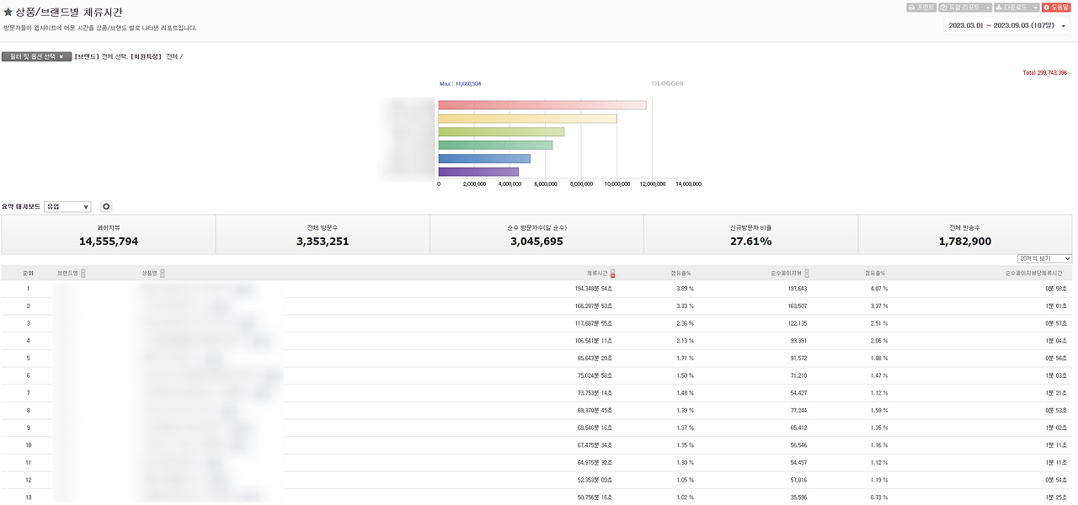This screenshot has width=1078, height=505.
Task: Sort by 순수페이지뷰 column sort icon
Action: point(808,274)
